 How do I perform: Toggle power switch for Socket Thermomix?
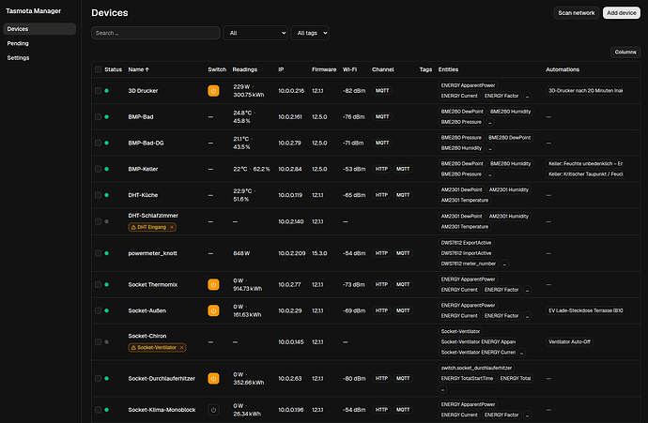pyautogui.click(x=213, y=285)
